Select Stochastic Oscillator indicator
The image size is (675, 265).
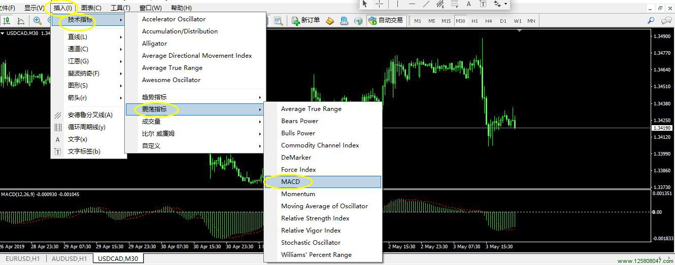click(x=323, y=243)
